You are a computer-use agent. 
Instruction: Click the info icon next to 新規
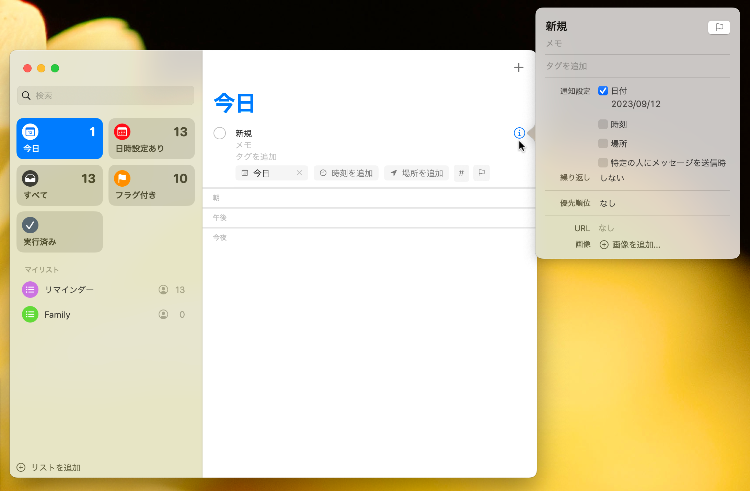pyautogui.click(x=519, y=133)
